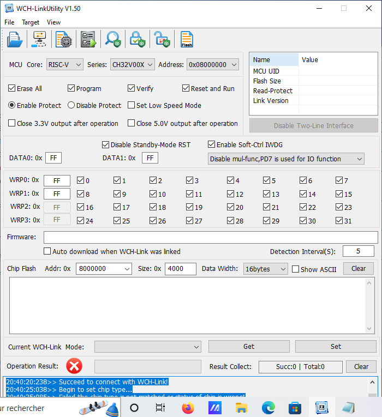Toggle Auto download when WCH-Link was linked
The width and height of the screenshot is (382, 417).
47,251
